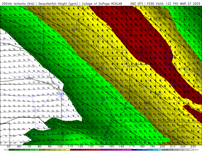Click the '220' value on the color scale
The image size is (202, 151).
(183, 146)
